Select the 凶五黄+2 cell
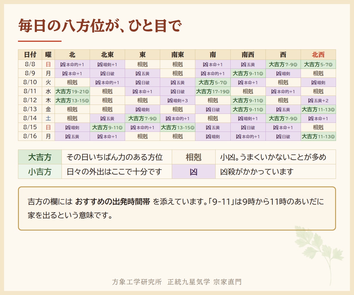Viewport: 354px width, 295px height. coord(318,100)
